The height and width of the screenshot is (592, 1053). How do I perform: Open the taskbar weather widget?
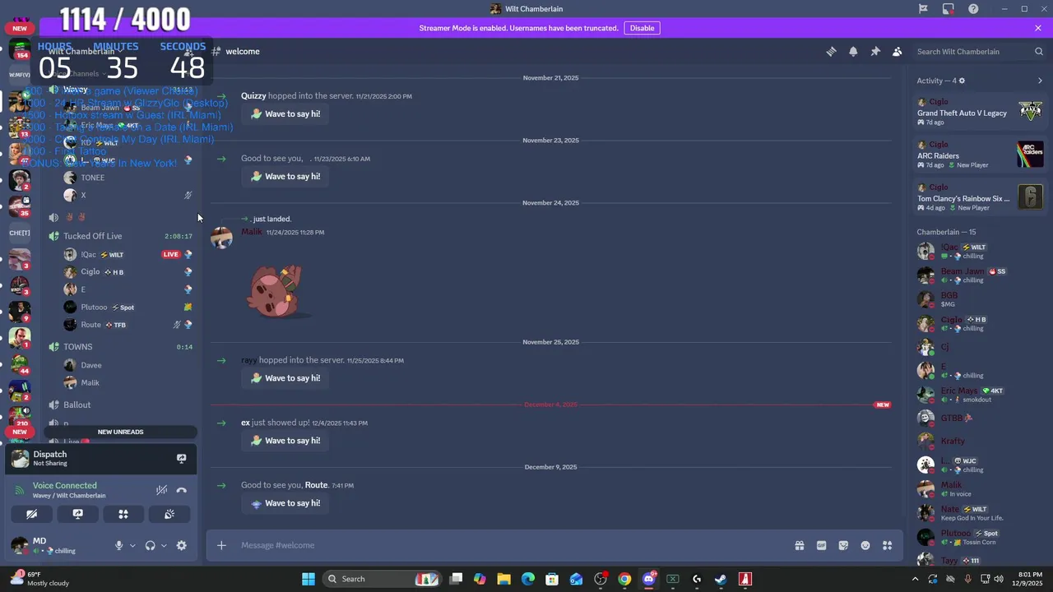pyautogui.click(x=39, y=579)
